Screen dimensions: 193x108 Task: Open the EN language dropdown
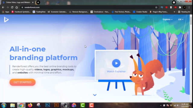point(181,19)
